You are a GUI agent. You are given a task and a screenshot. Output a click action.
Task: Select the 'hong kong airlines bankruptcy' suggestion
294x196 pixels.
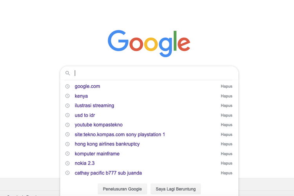tap(107, 144)
